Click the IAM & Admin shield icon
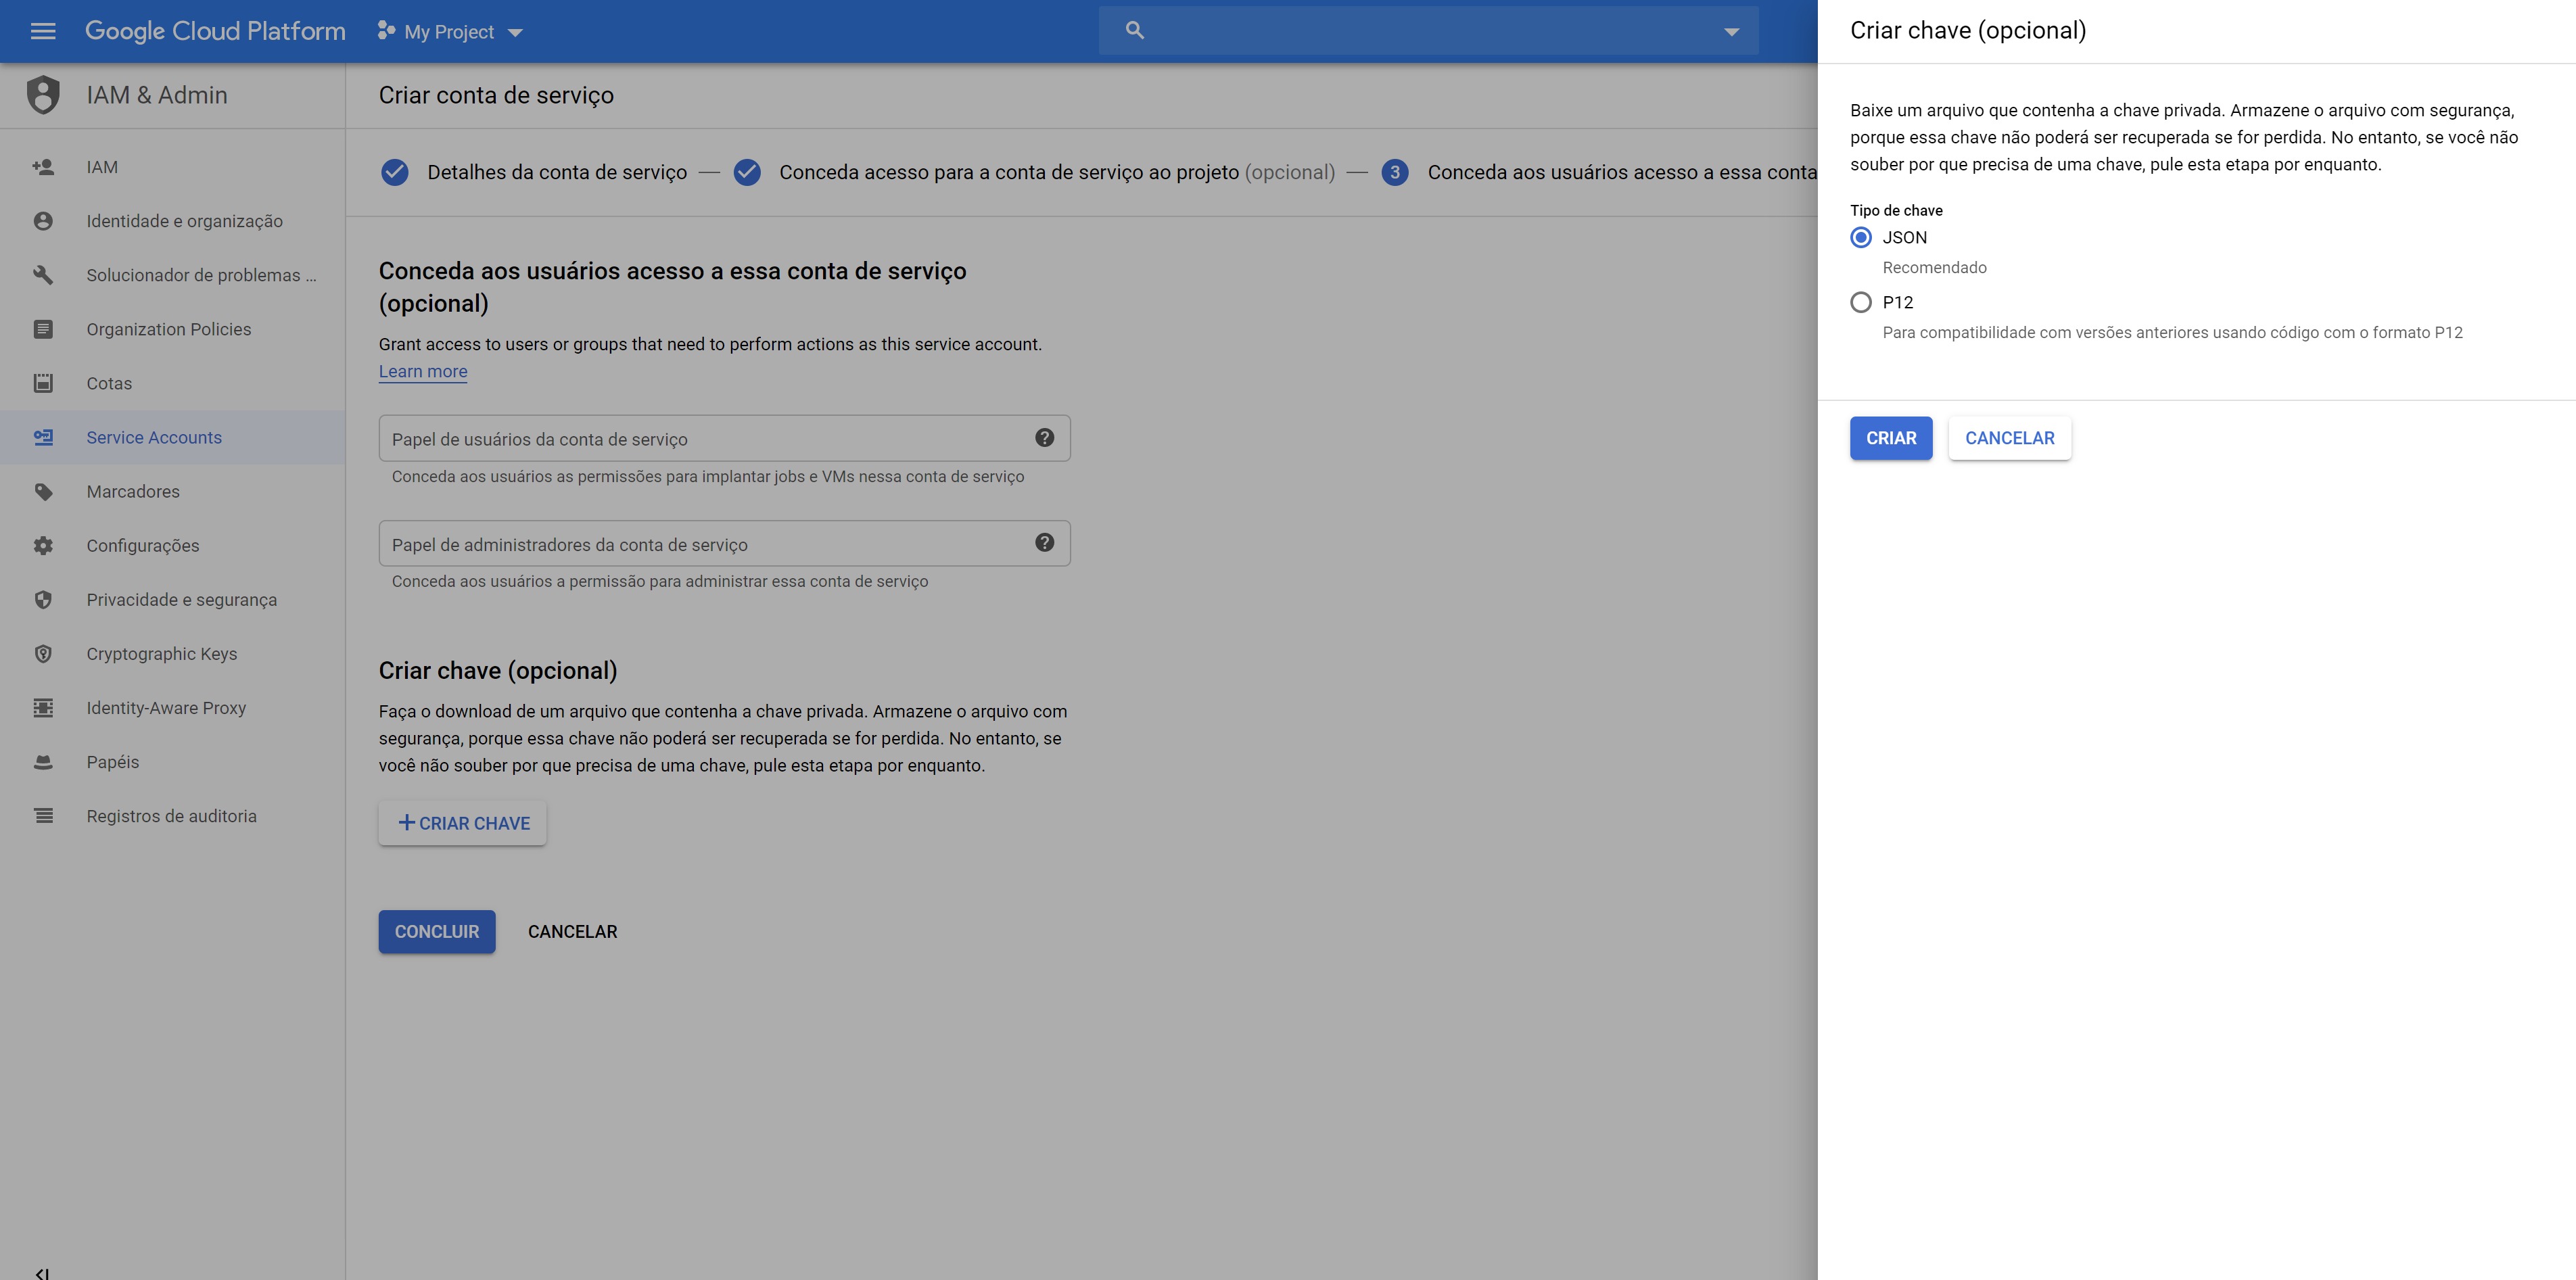The image size is (2576, 1280). tap(43, 95)
